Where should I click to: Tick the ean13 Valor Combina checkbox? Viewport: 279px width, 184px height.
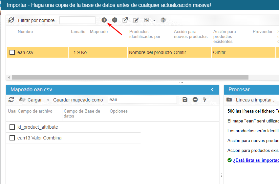12,138
